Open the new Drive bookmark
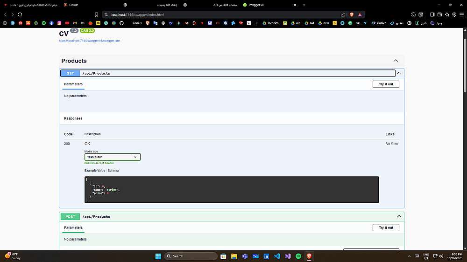 (324, 23)
